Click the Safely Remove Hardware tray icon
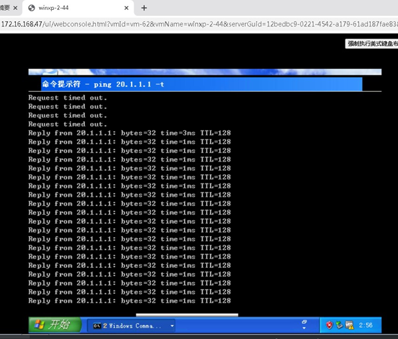The height and width of the screenshot is (339, 398). click(339, 325)
